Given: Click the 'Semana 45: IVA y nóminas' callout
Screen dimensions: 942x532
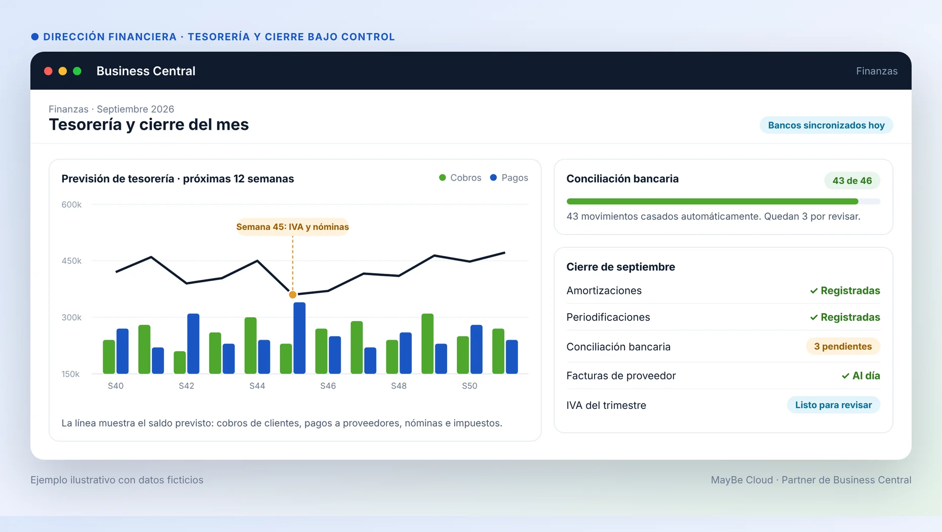Looking at the screenshot, I should pos(292,226).
